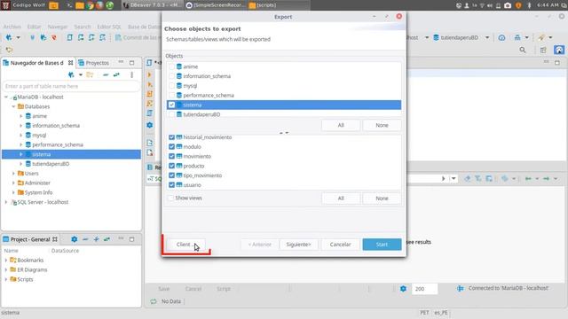Viewport: 568px width, 319px height.
Task: Click results settings gear icon near 200
Action: [x=403, y=289]
